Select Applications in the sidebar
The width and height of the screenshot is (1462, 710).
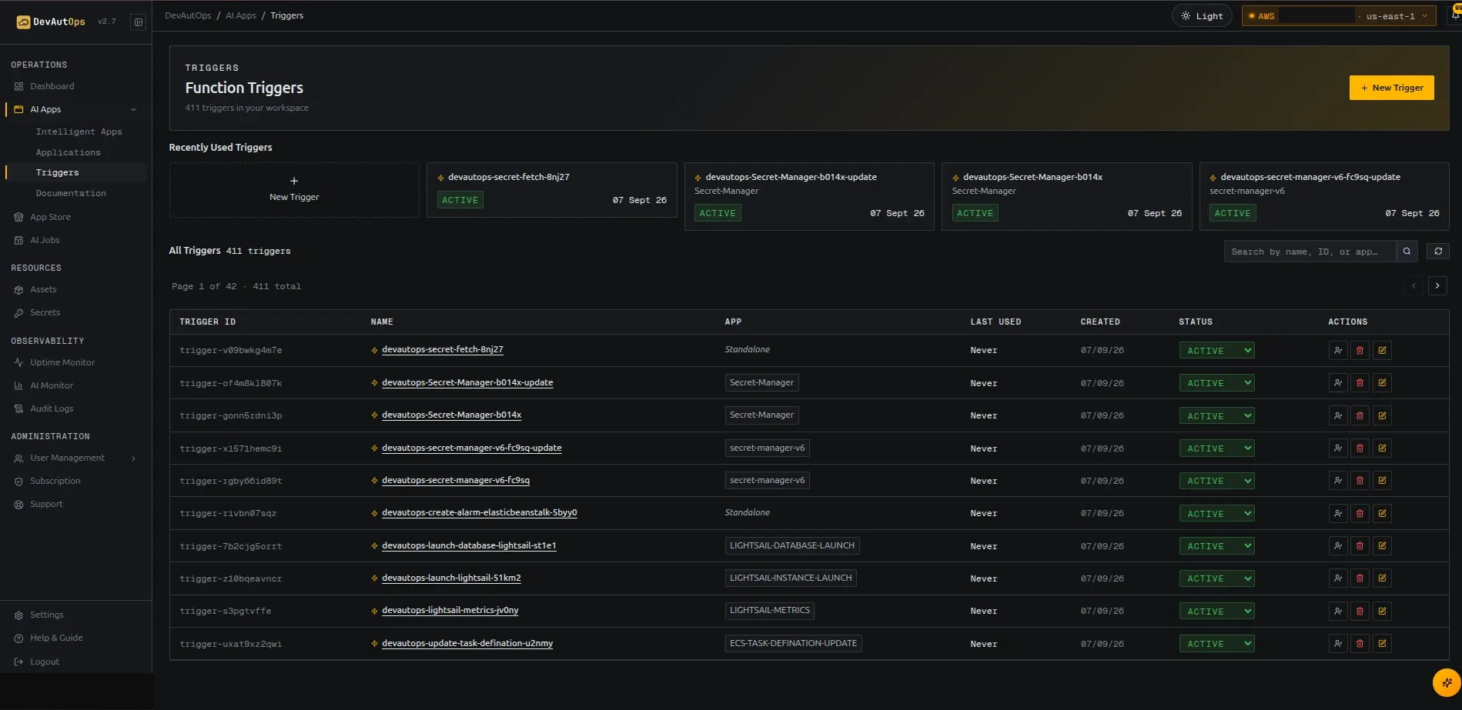pos(68,152)
